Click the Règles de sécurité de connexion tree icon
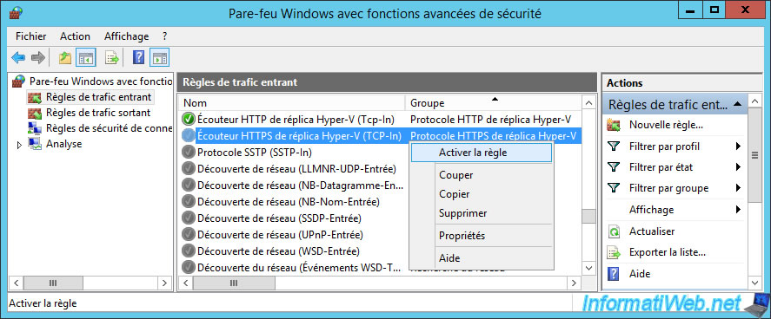This screenshot has width=771, height=319. 35,128
